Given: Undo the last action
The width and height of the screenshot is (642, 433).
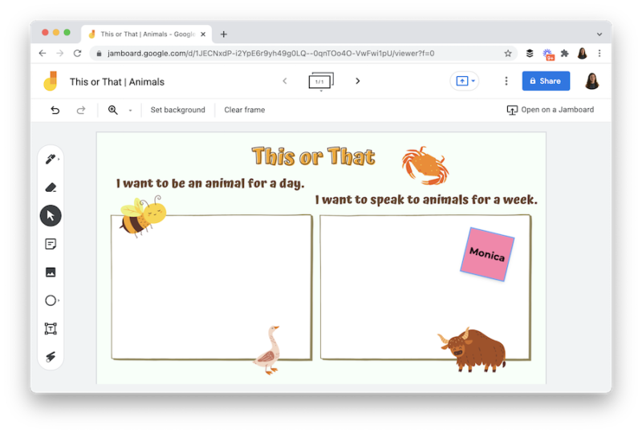Looking at the screenshot, I should (55, 110).
